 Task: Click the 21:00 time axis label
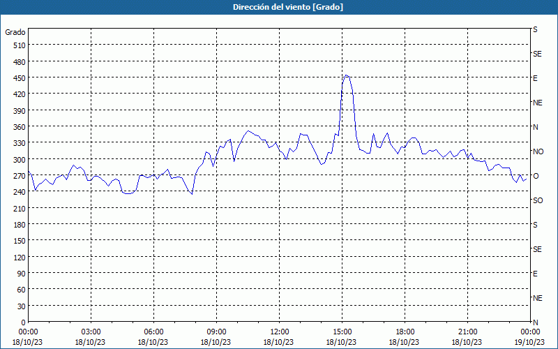coord(467,332)
